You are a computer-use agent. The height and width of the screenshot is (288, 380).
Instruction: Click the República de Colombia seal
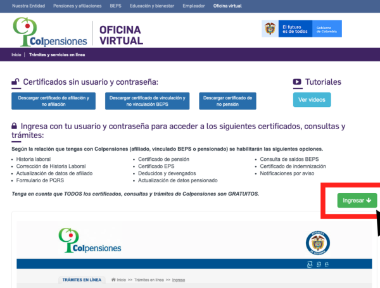pos(318,243)
